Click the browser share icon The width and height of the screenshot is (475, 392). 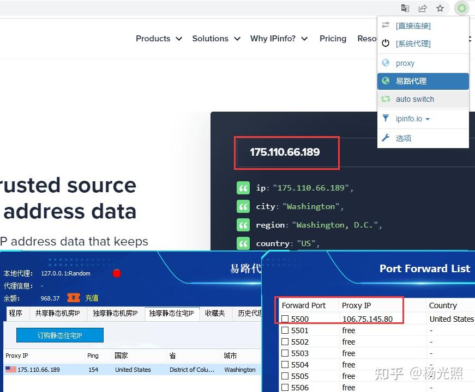coord(422,8)
